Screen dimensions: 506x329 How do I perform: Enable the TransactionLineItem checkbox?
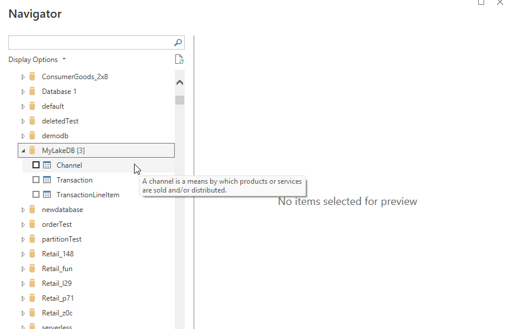(x=36, y=195)
